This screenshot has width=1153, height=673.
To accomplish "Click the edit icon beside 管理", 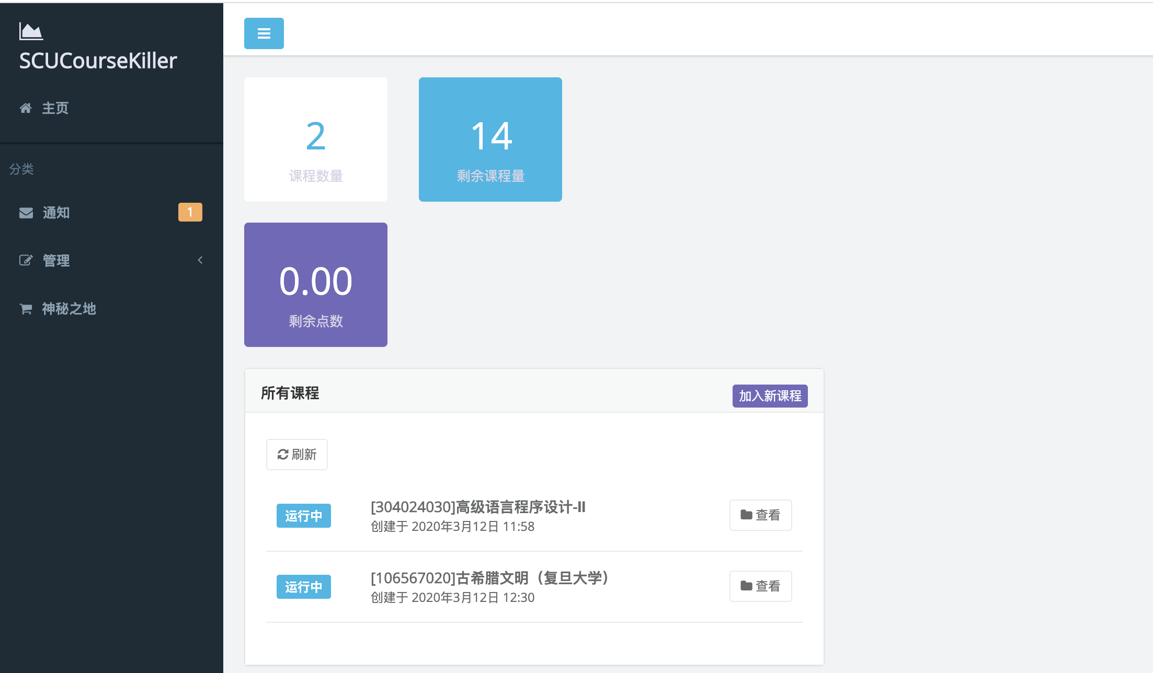I will (x=26, y=260).
